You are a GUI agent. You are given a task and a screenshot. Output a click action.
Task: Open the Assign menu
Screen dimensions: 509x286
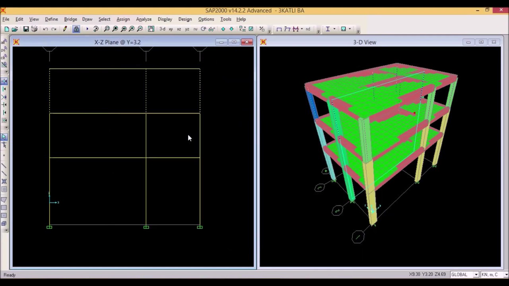pyautogui.click(x=123, y=19)
